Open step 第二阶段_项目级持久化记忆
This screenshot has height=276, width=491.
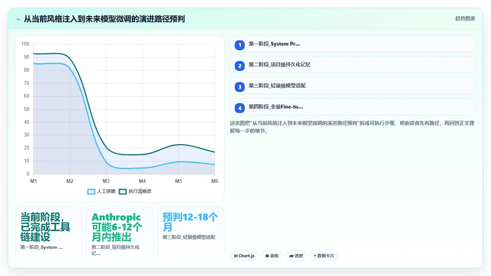click(x=353, y=65)
